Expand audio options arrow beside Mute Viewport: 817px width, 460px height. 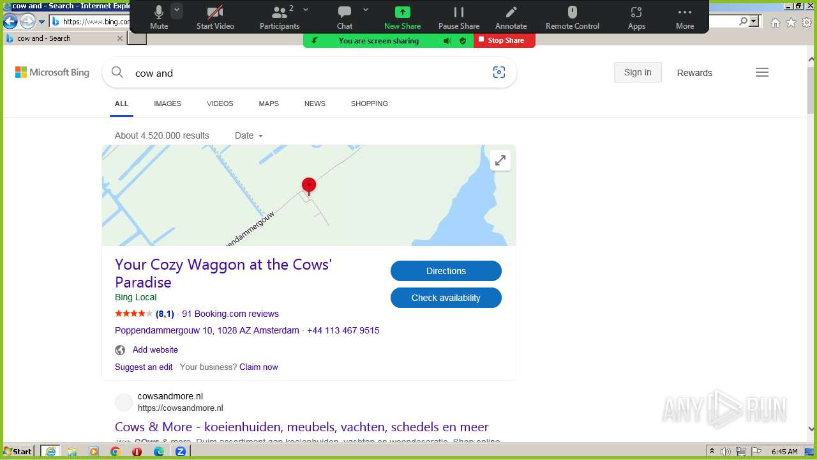(177, 10)
